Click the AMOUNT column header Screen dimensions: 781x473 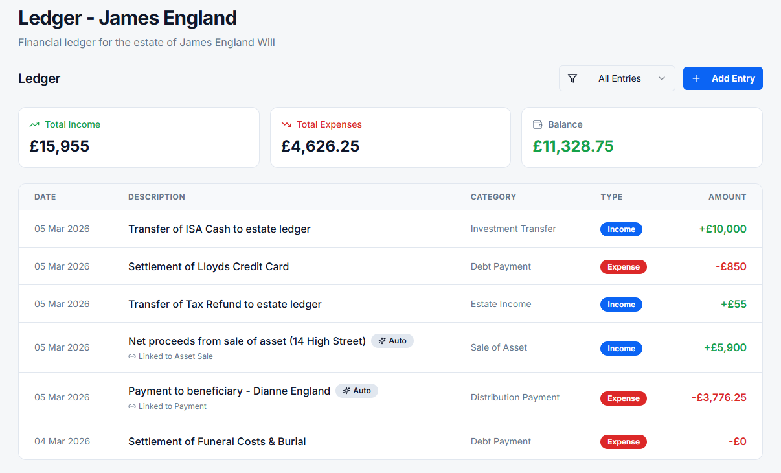tap(727, 196)
